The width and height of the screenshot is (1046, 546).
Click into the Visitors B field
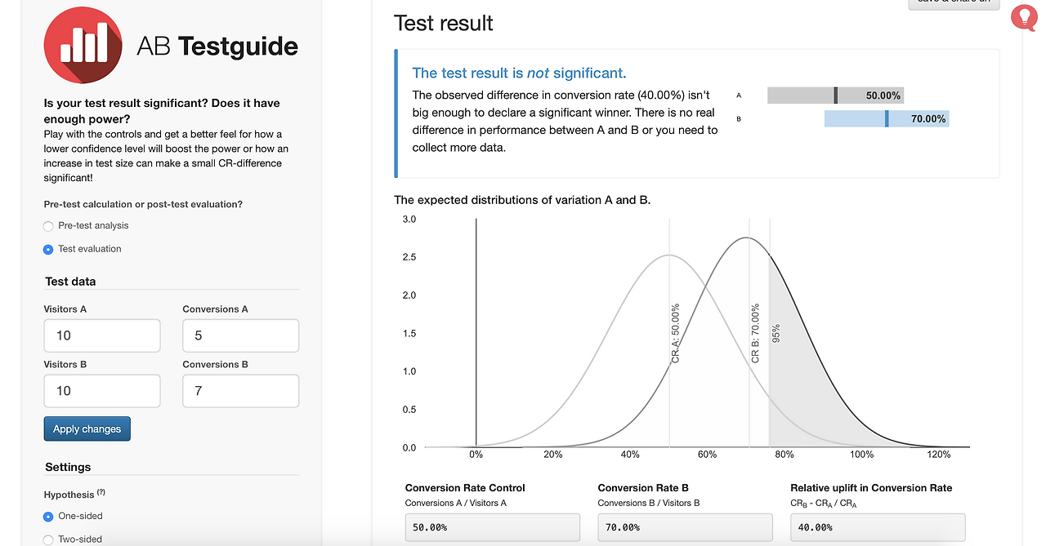point(101,391)
